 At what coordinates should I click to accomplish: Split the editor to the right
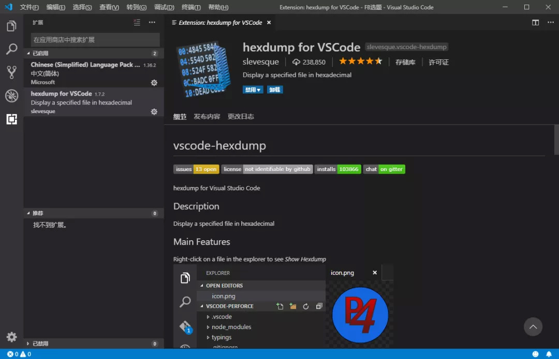tap(536, 22)
